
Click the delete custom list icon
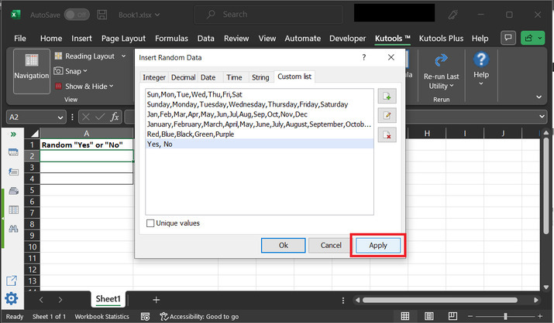(x=387, y=134)
